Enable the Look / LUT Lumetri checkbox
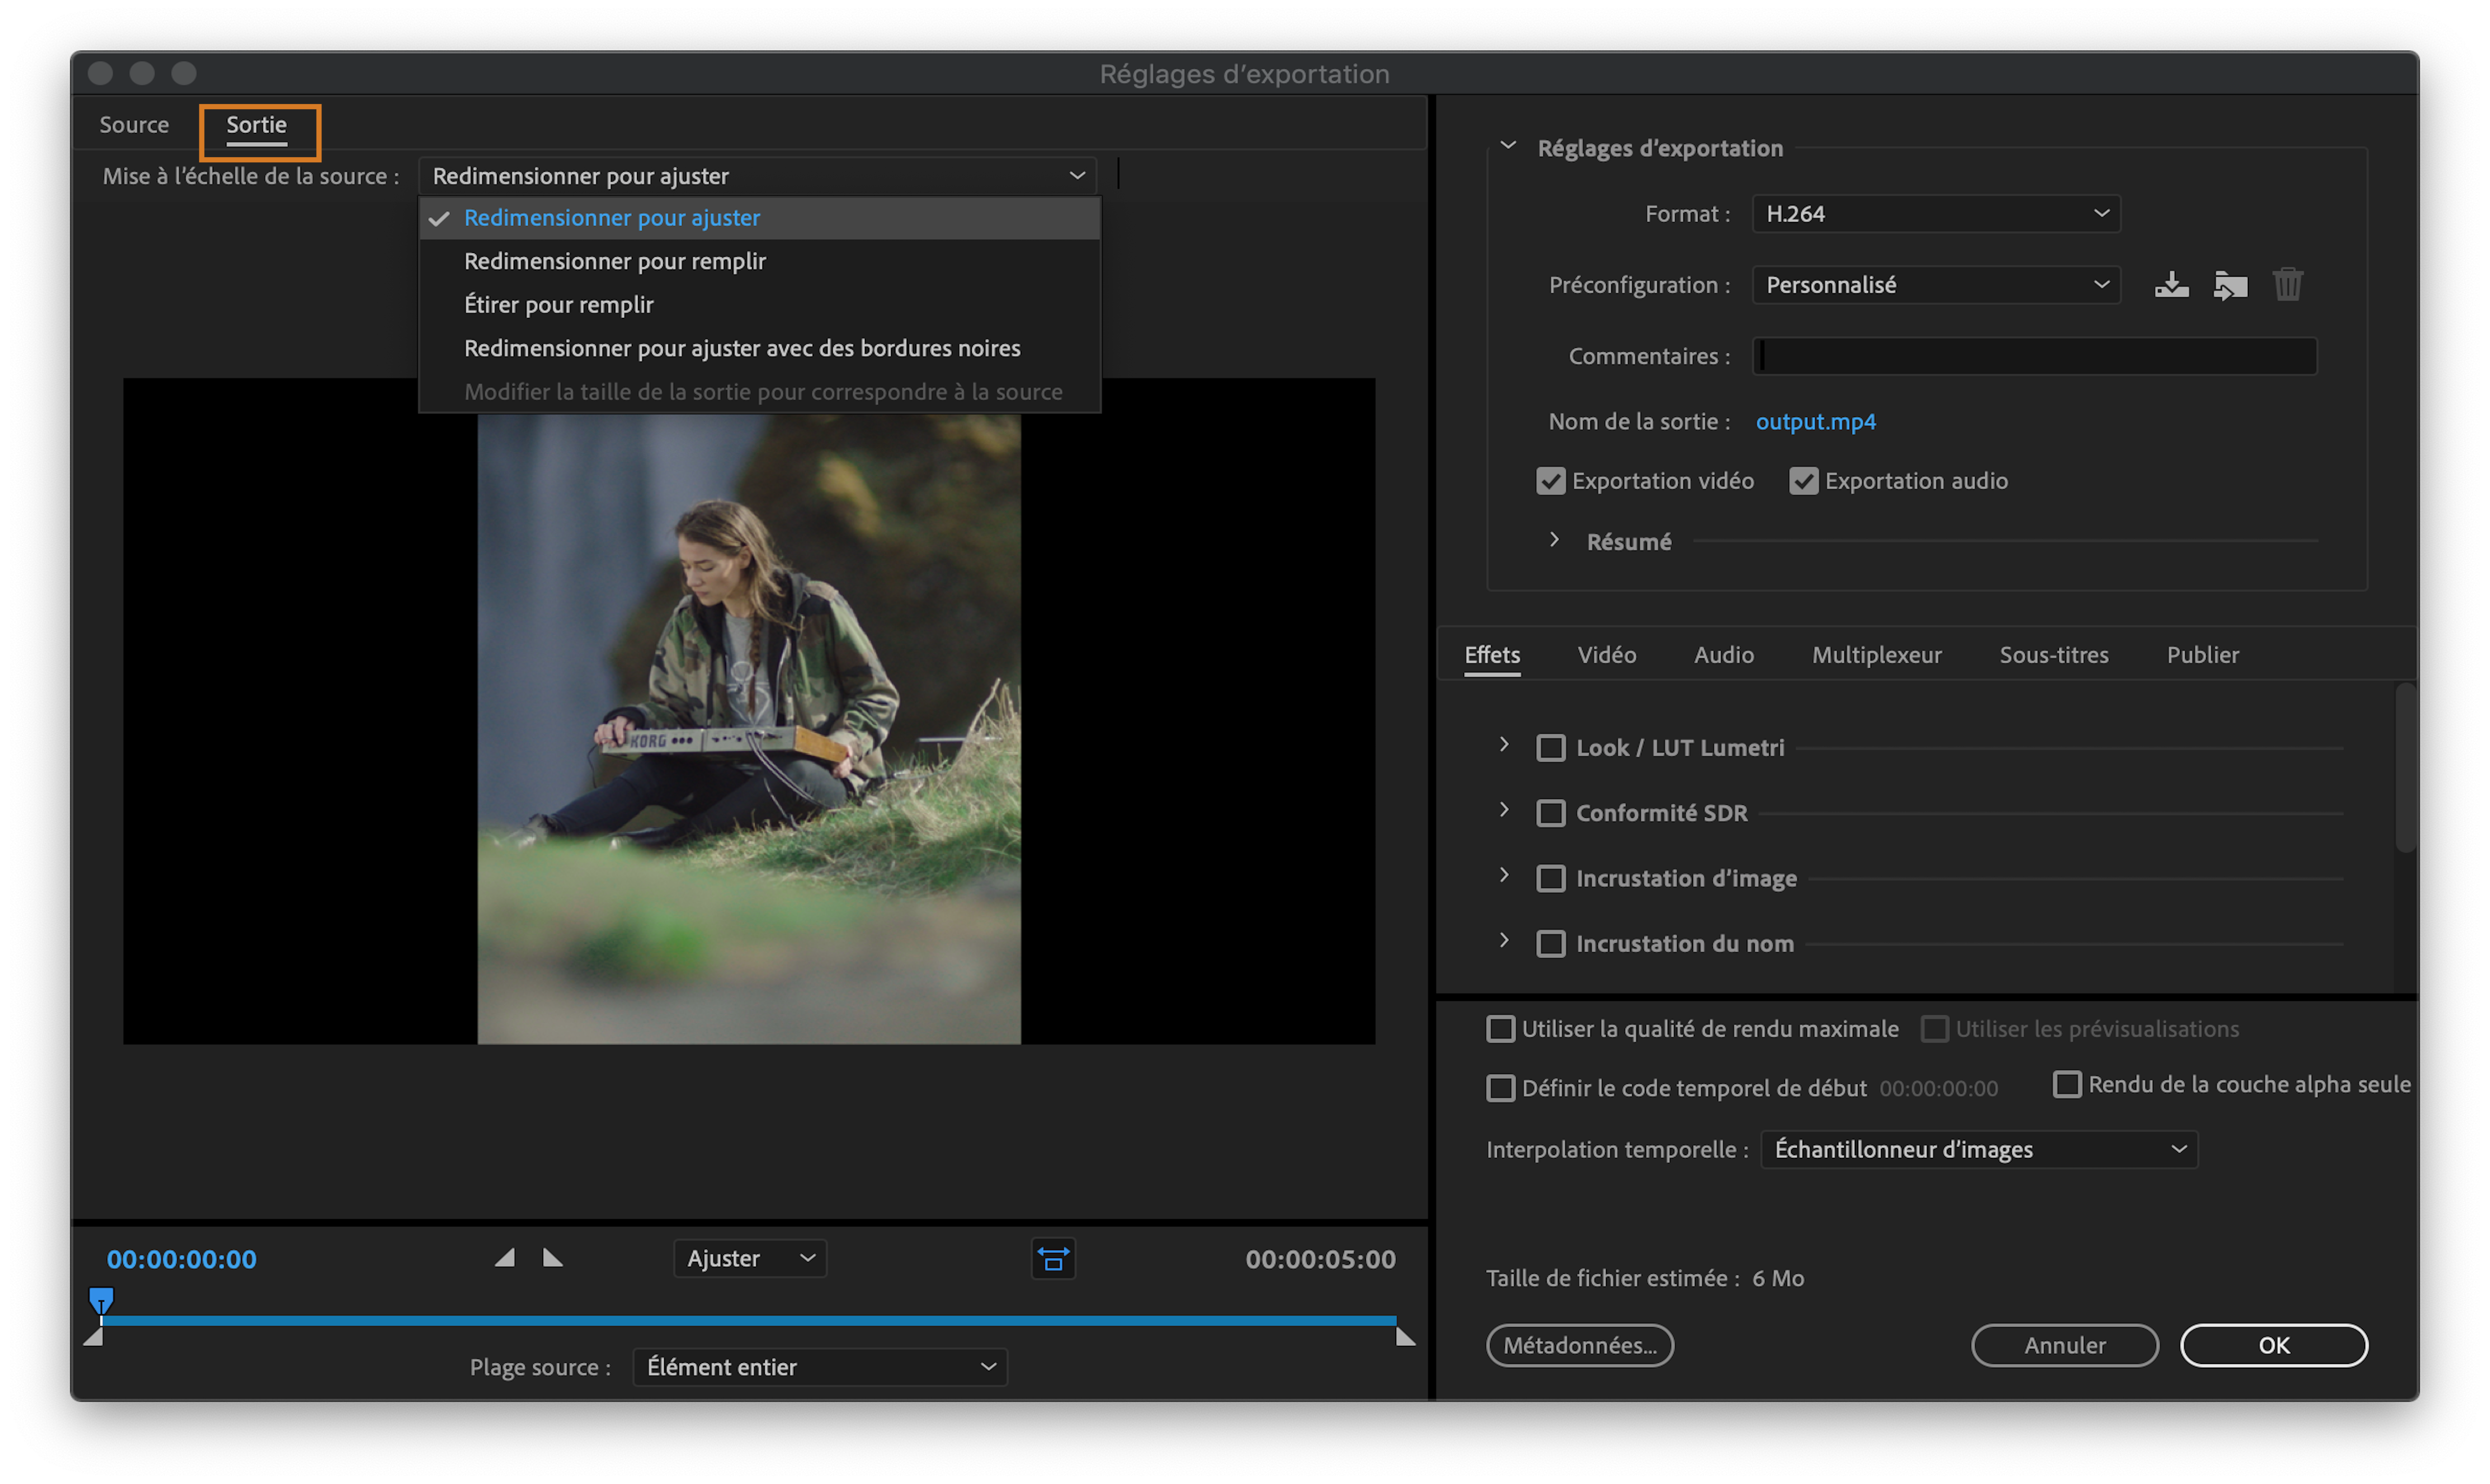Screen dimensions: 2490x1484 coord(1550,748)
